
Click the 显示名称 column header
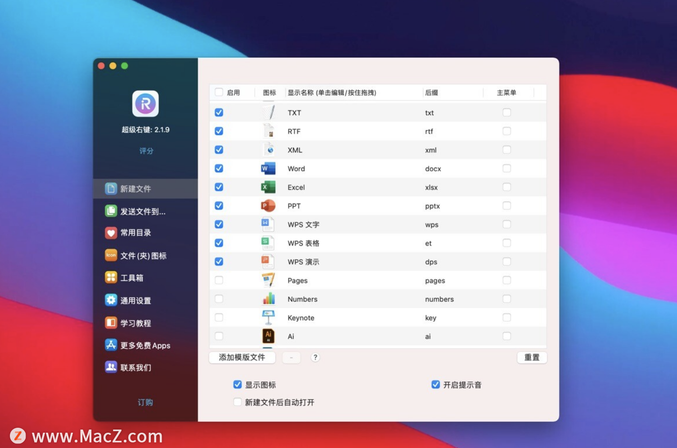(332, 93)
